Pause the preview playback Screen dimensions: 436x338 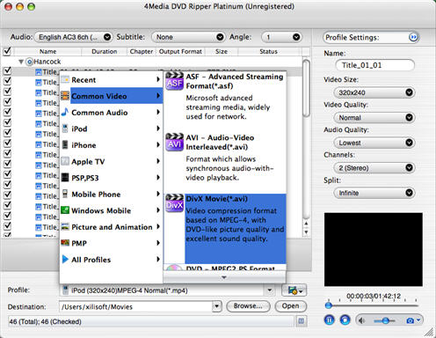pos(329,320)
